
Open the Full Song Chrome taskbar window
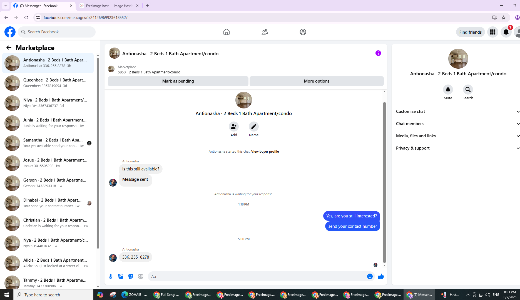(166, 295)
